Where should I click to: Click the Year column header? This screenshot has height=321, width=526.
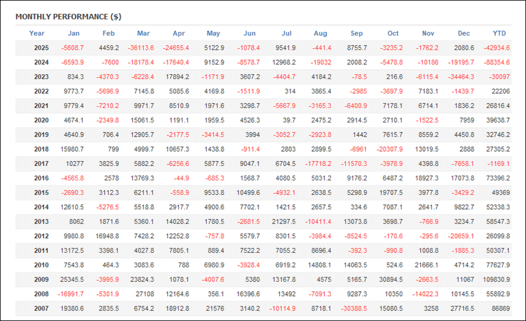coord(37,33)
